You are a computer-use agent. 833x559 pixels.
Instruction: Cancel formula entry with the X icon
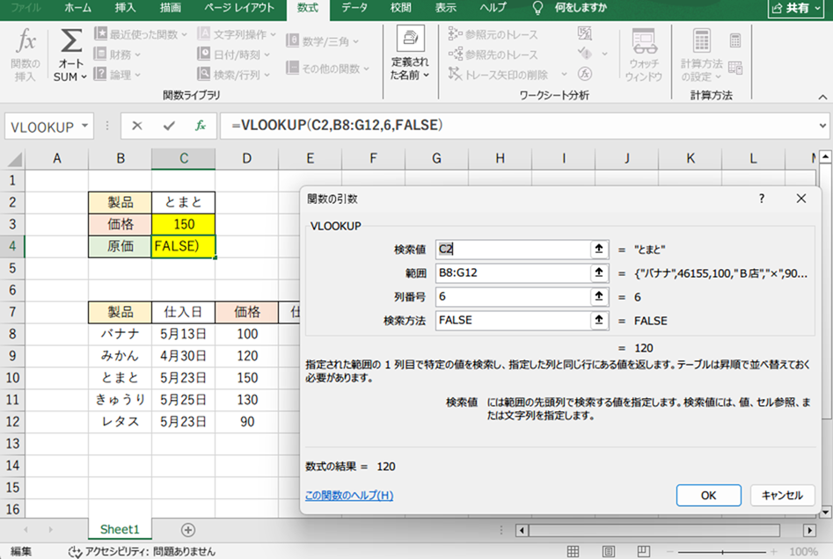tap(137, 126)
